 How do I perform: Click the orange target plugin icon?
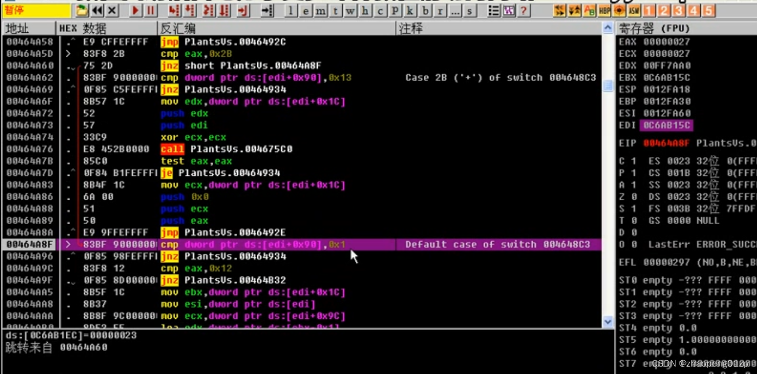619,11
